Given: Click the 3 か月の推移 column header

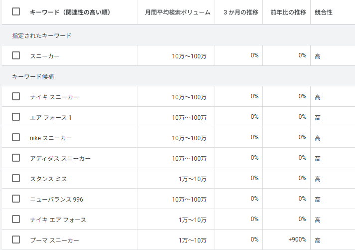Looking at the screenshot, I should pyautogui.click(x=241, y=12).
